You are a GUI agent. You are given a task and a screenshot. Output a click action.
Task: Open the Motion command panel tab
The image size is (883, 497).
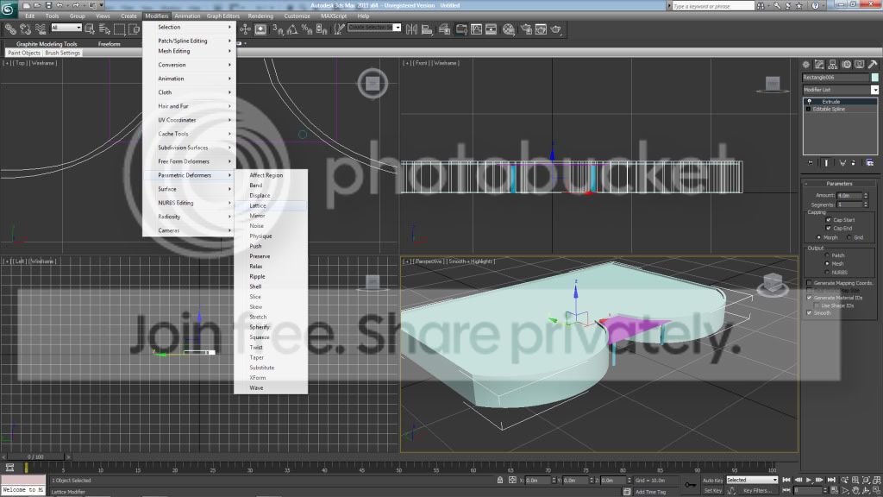pyautogui.click(x=846, y=65)
